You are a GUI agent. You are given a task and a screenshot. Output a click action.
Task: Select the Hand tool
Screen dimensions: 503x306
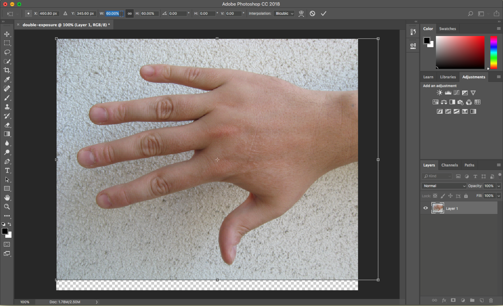coord(7,198)
